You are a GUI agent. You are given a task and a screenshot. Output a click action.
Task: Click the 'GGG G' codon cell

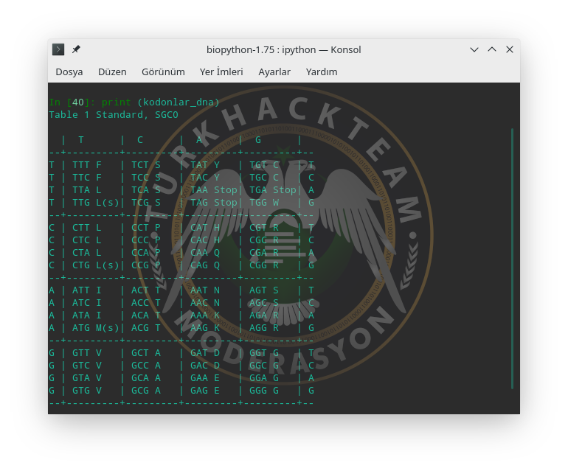click(264, 391)
